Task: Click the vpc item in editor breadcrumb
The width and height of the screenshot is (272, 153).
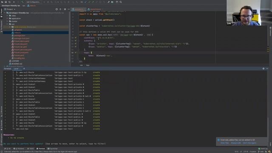Action: point(81,65)
